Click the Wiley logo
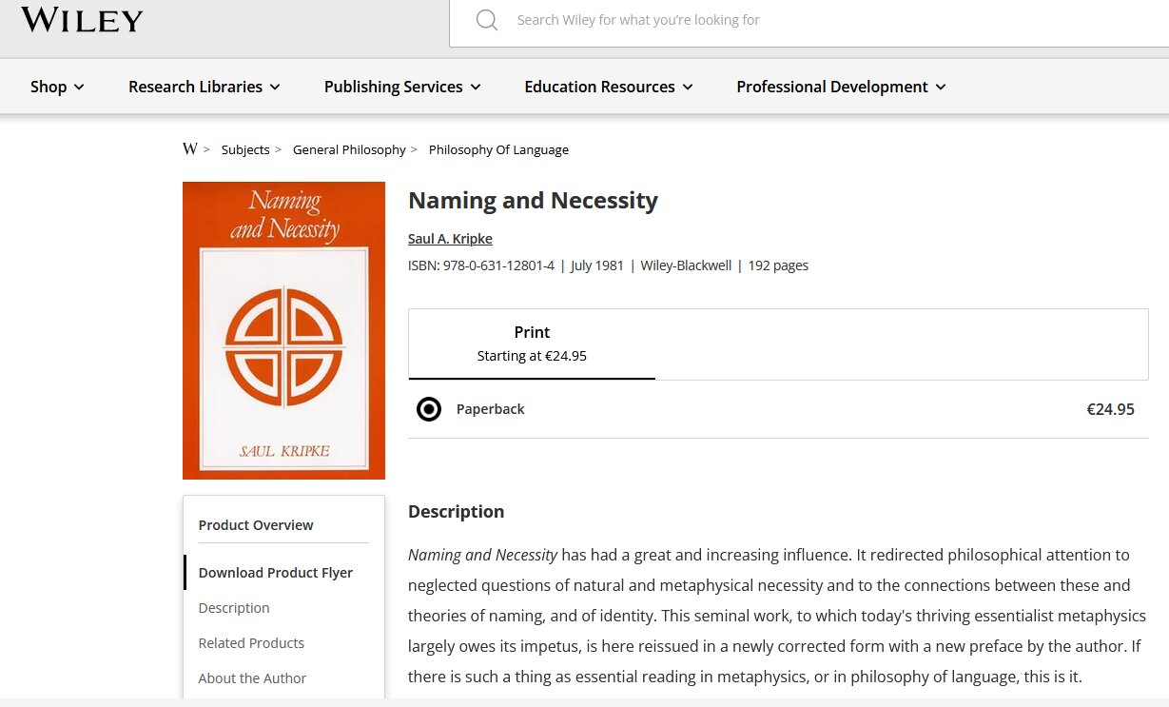The image size is (1169, 707). tap(82, 19)
